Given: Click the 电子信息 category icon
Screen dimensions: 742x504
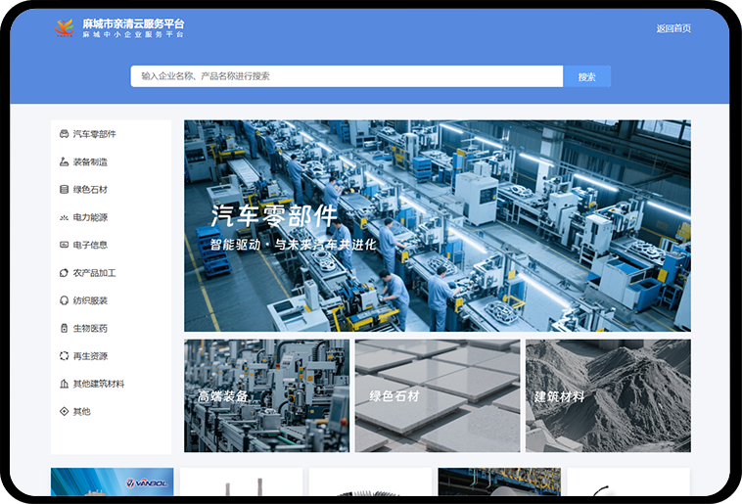Looking at the screenshot, I should 64,245.
